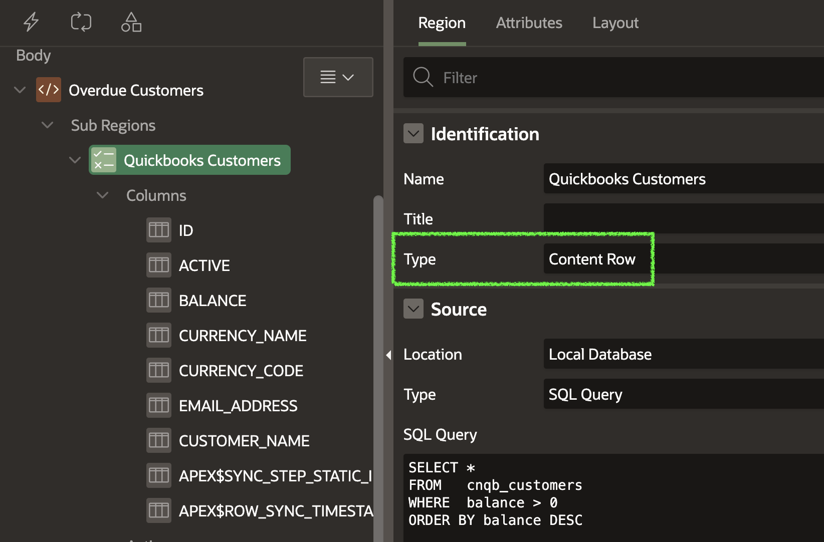Click the empty Title field

click(x=684, y=219)
